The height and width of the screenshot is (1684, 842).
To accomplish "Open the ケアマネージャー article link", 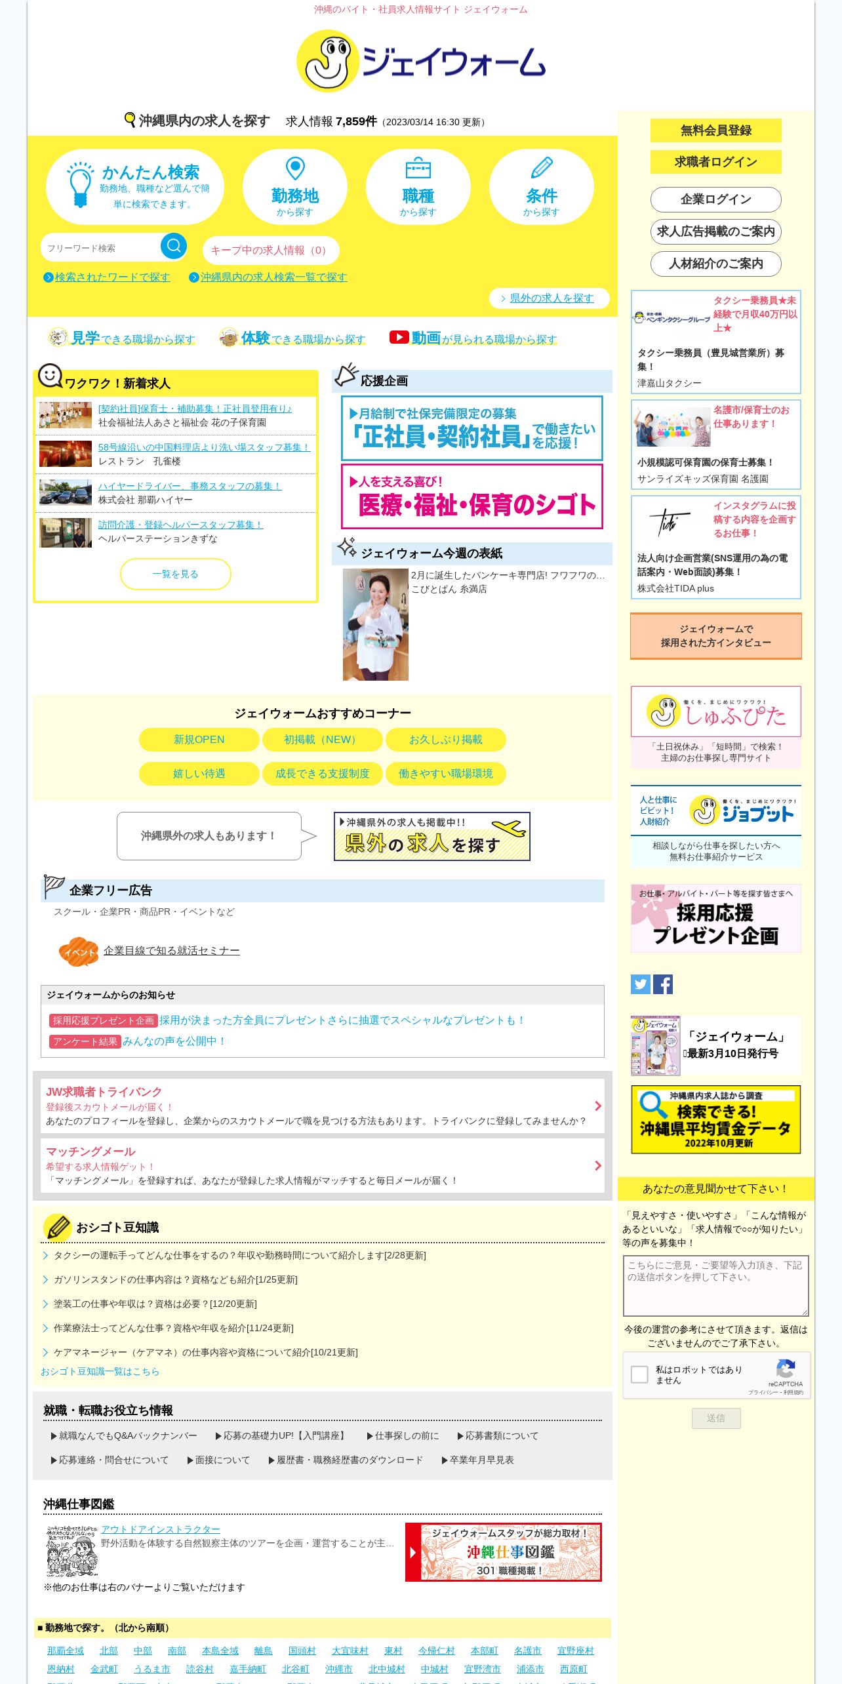I will point(206,1352).
